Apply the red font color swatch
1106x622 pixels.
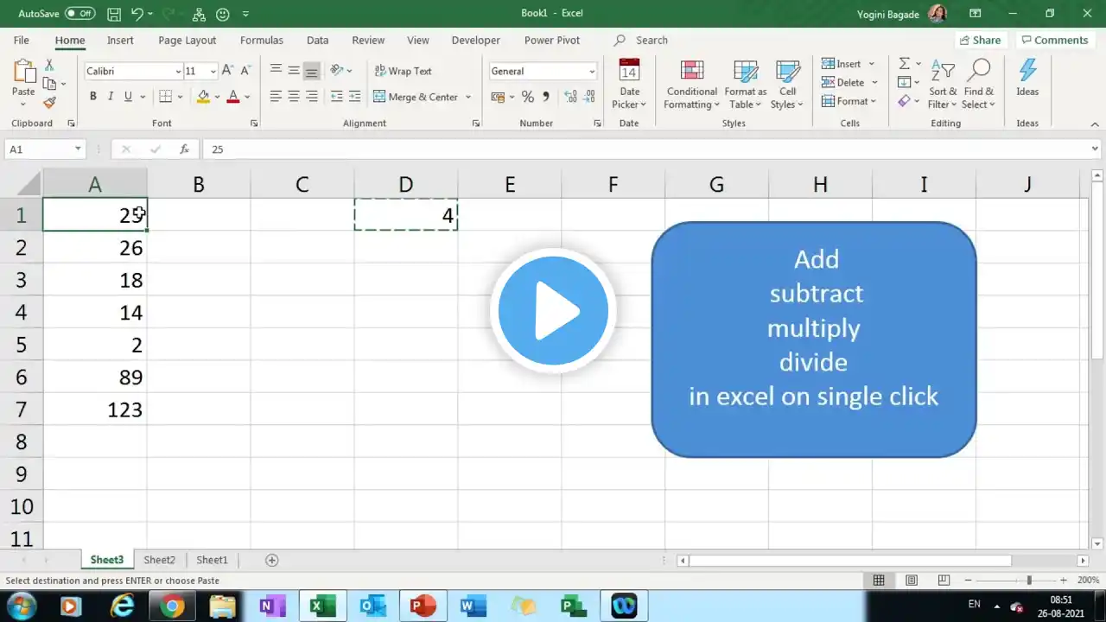tap(232, 97)
